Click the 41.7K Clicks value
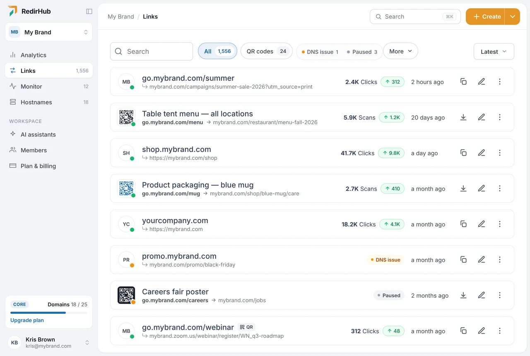The height and width of the screenshot is (356, 530). (x=357, y=153)
